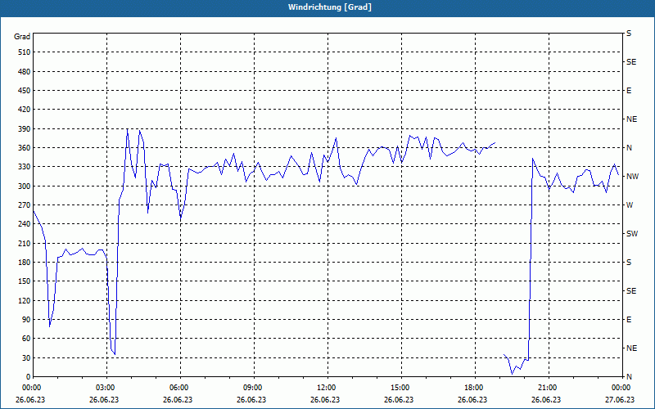Image resolution: width=655 pixels, height=409 pixels.
Task: Select the 12:00 time axis label
Action: [325, 388]
